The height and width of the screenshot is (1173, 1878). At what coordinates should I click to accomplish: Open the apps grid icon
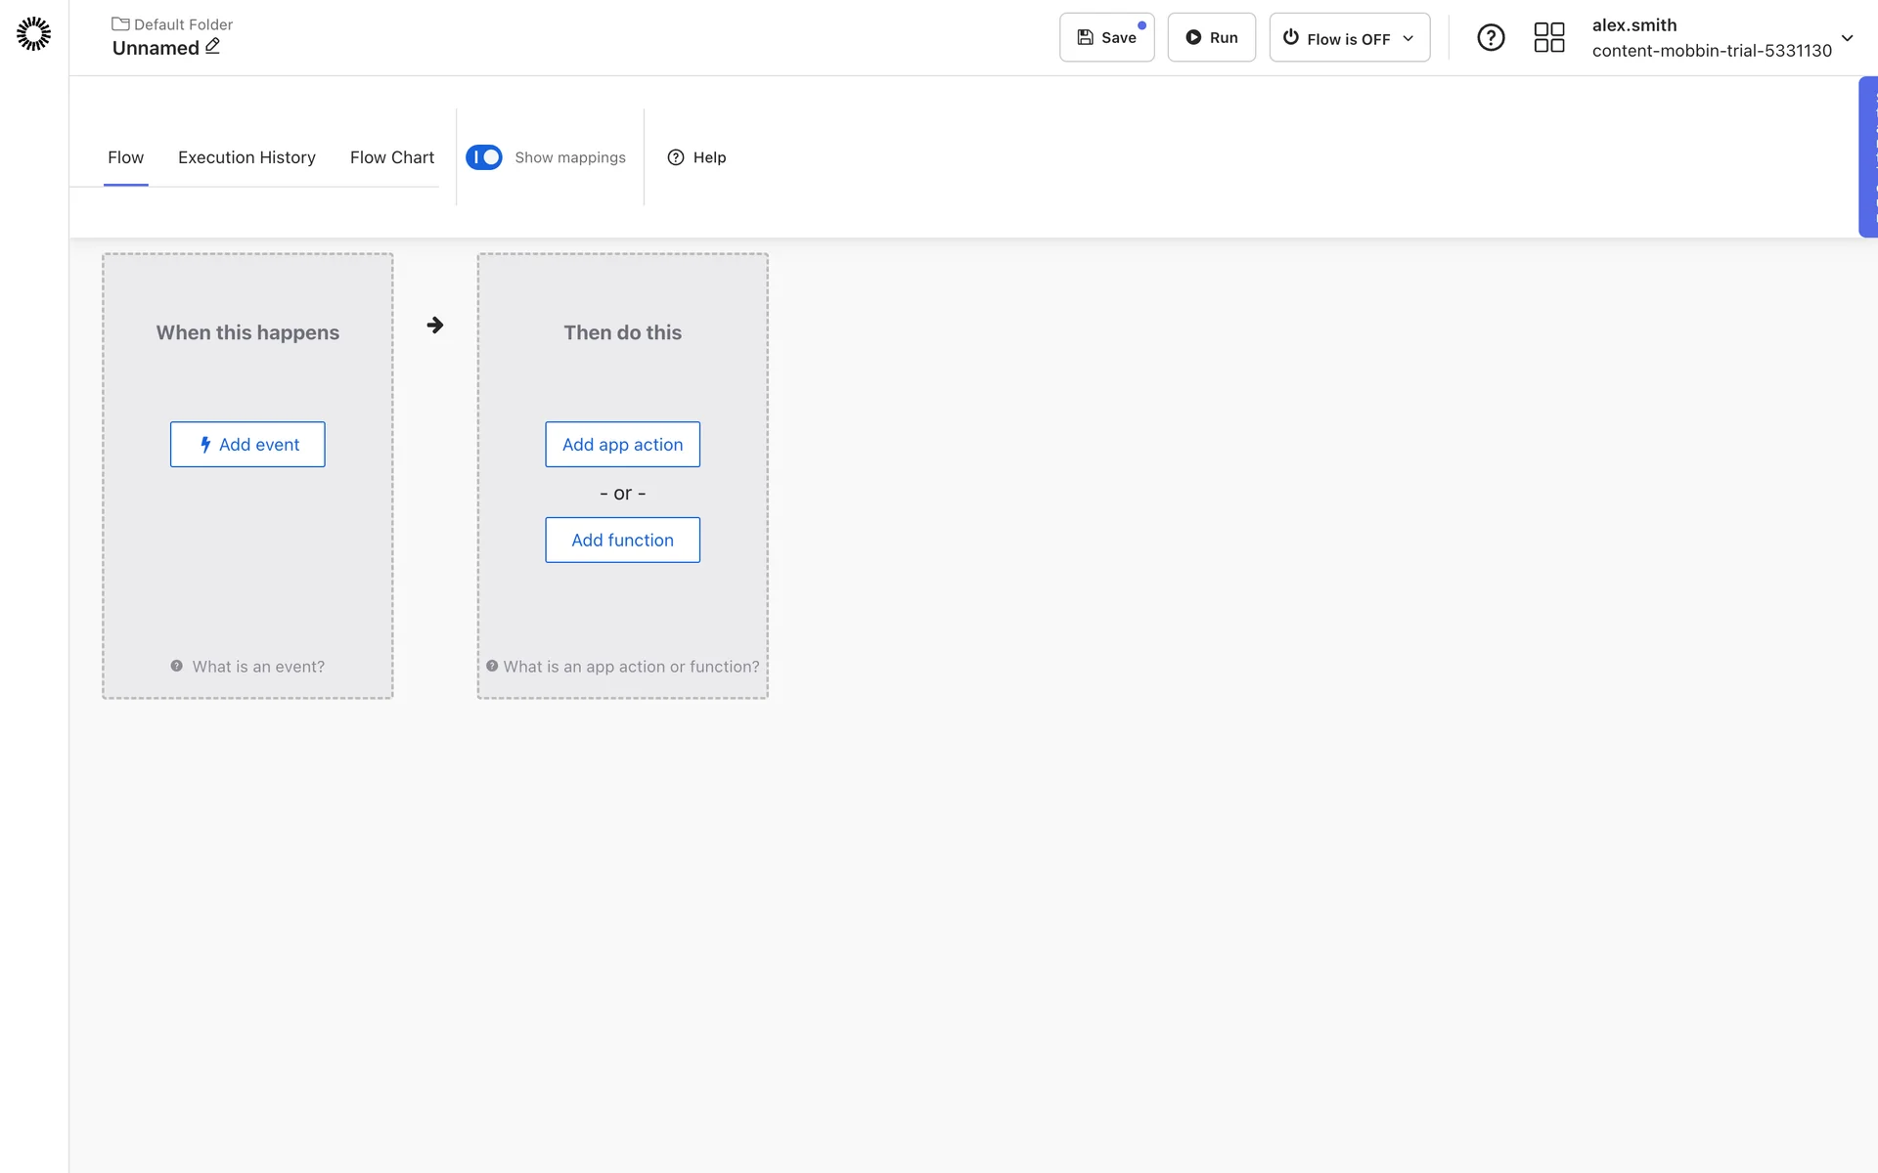tap(1548, 37)
